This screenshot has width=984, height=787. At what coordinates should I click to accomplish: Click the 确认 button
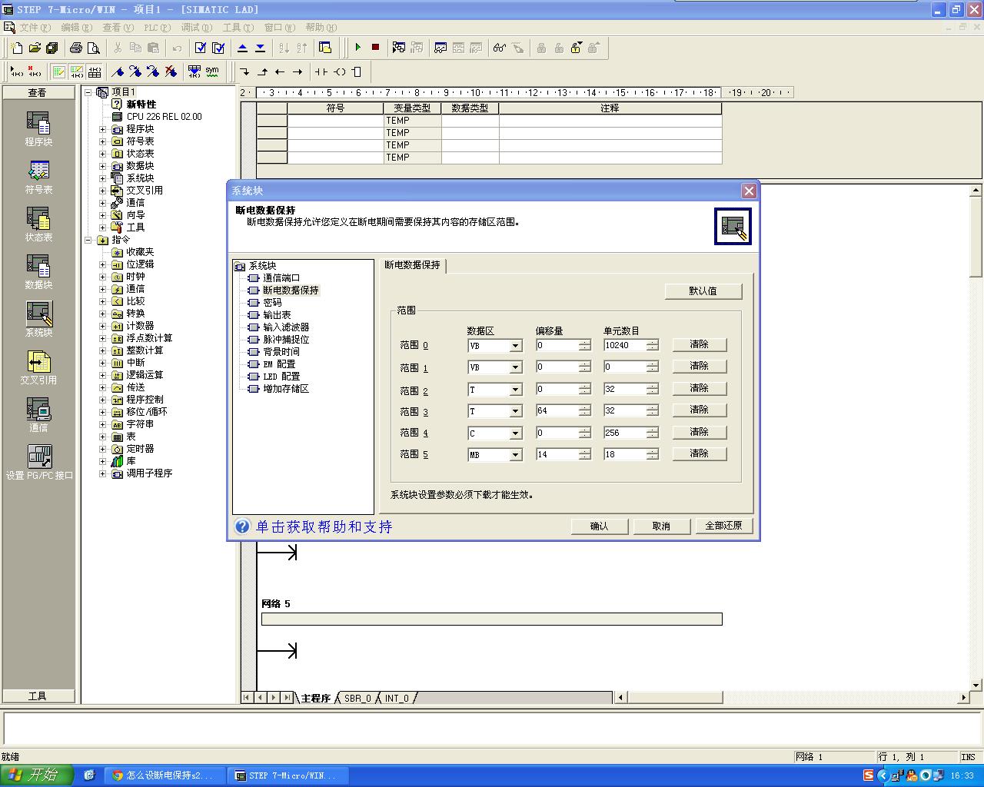pyautogui.click(x=599, y=526)
